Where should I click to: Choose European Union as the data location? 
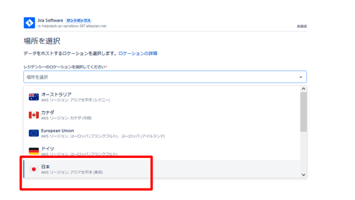click(x=162, y=133)
